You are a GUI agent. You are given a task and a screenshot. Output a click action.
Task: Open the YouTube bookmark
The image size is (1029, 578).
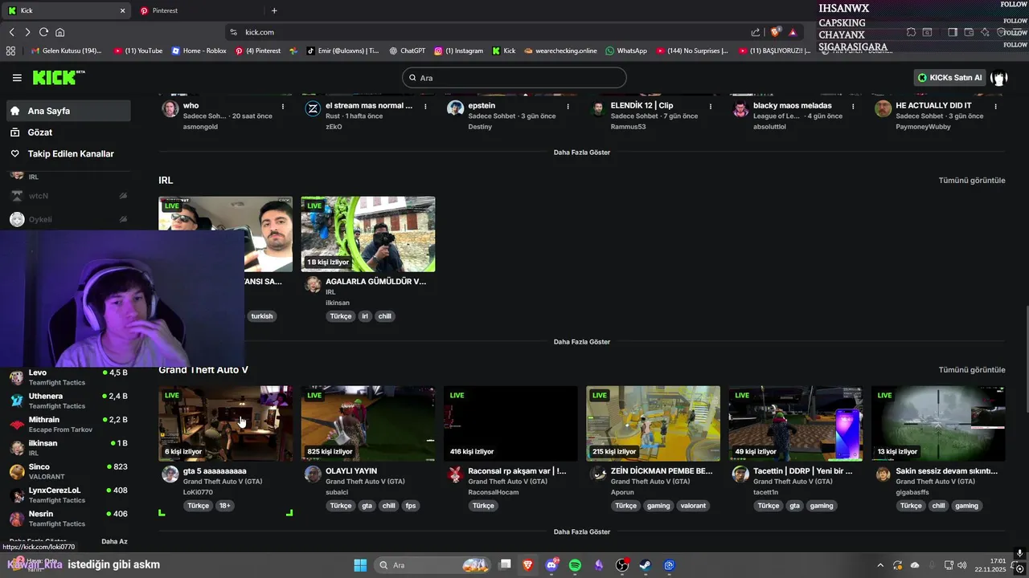(x=138, y=51)
